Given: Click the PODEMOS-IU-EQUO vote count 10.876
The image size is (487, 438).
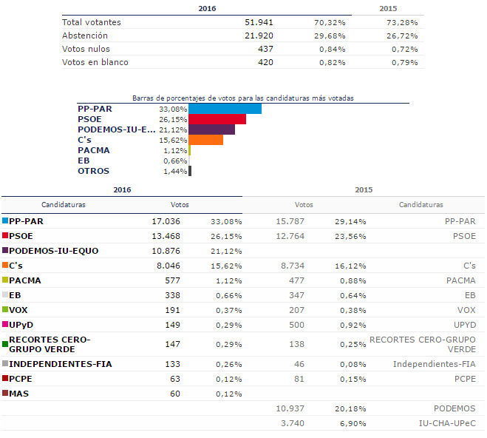Looking at the screenshot, I should pos(166,251).
